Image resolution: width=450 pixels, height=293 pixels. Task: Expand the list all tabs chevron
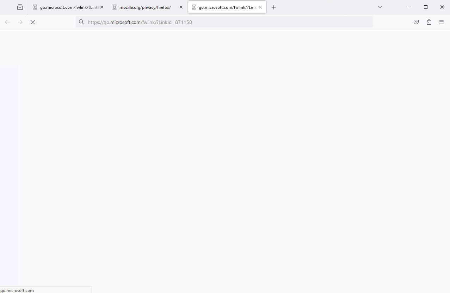(380, 7)
